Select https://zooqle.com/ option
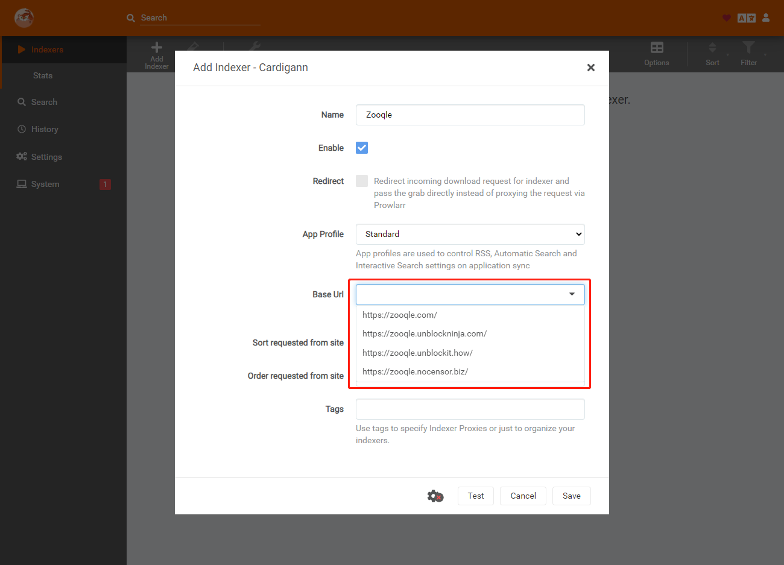This screenshot has width=784, height=565. pos(470,315)
